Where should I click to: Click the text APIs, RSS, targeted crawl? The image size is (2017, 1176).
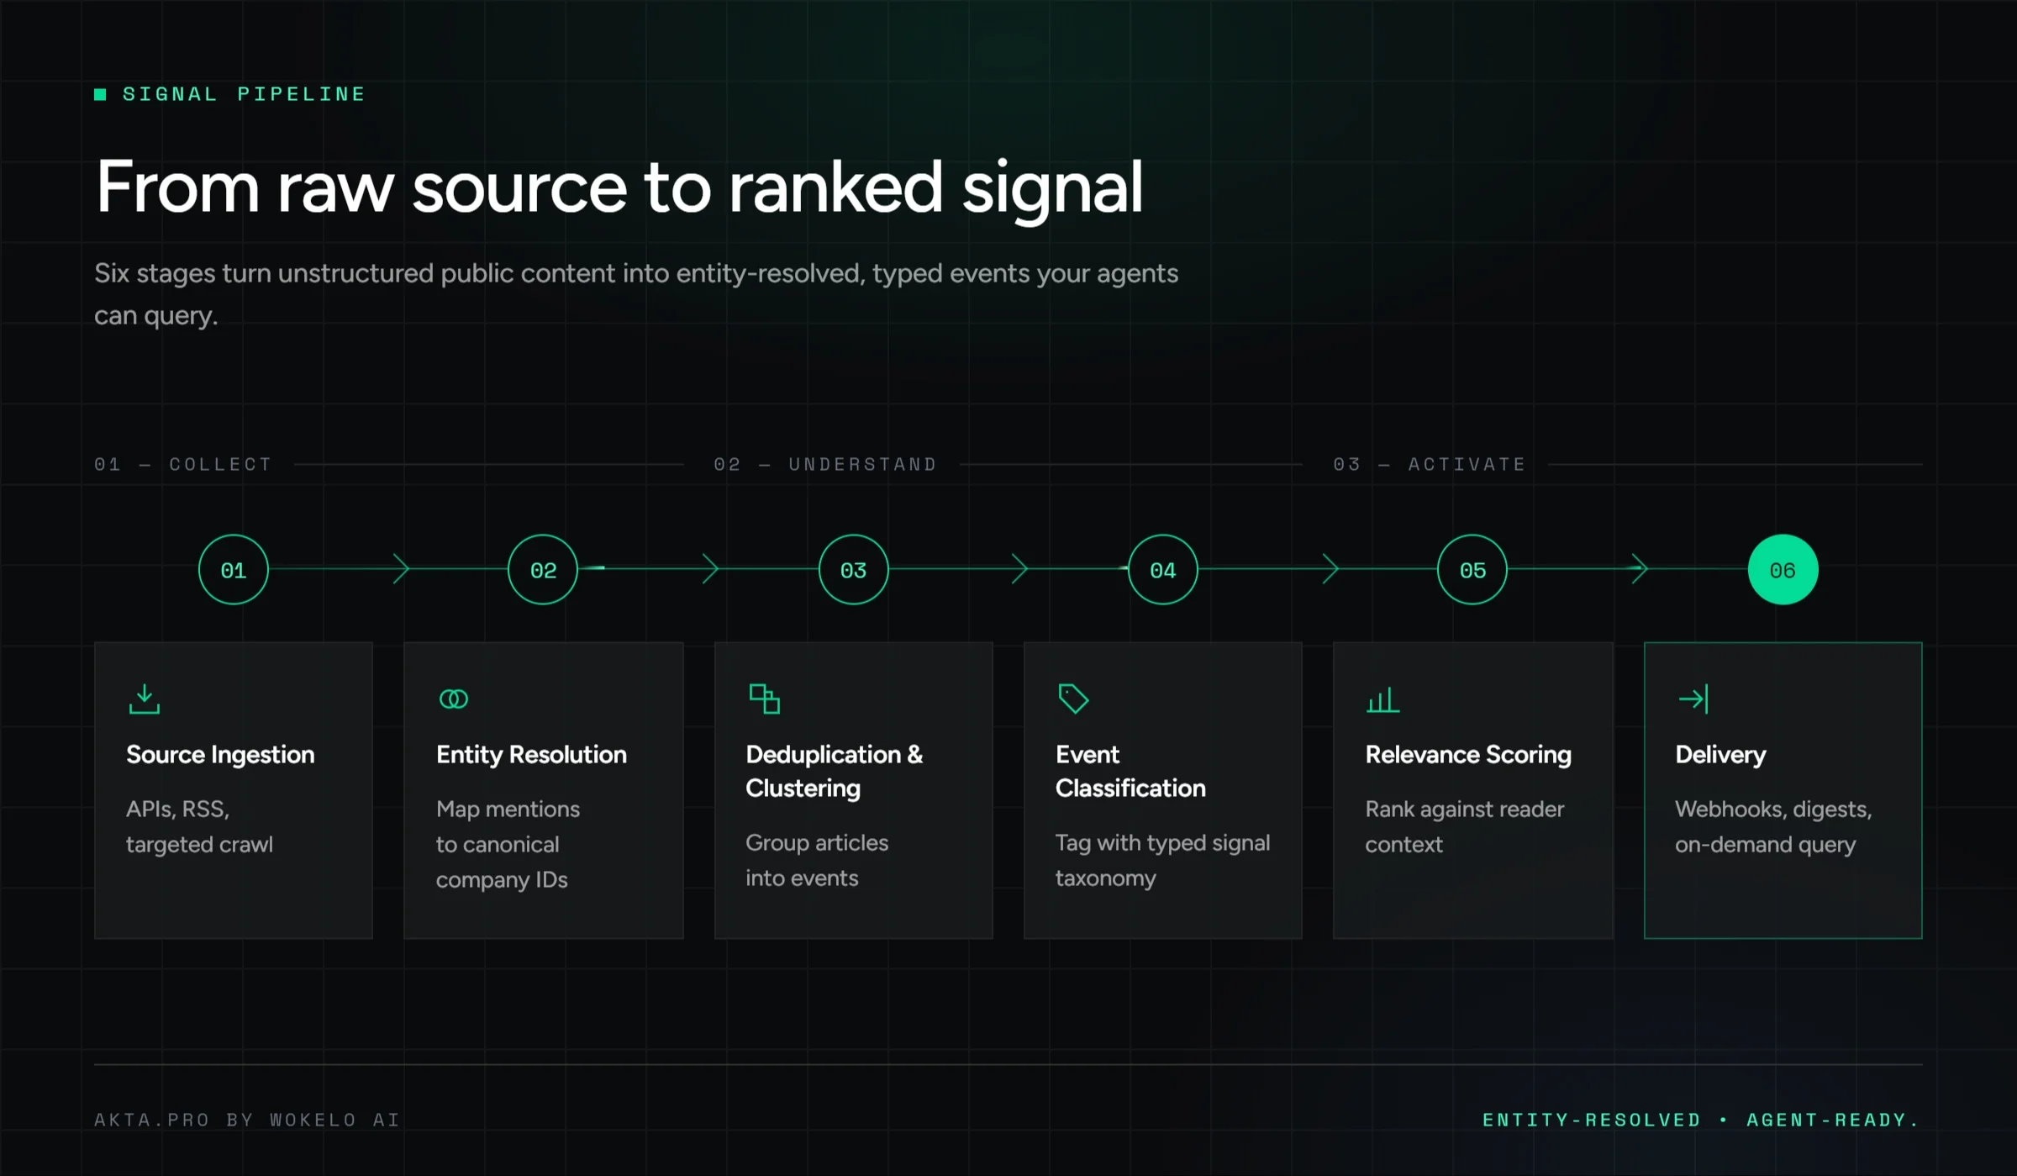[199, 827]
